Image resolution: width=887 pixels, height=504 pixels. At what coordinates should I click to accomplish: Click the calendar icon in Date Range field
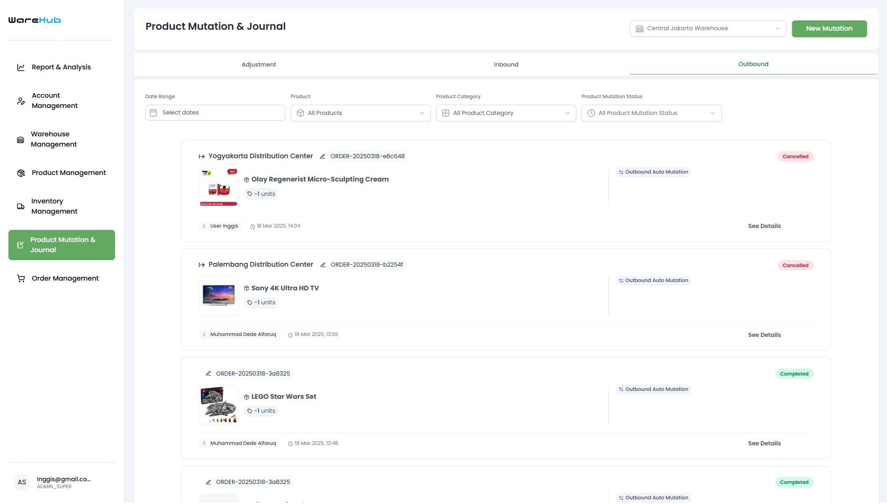point(154,112)
